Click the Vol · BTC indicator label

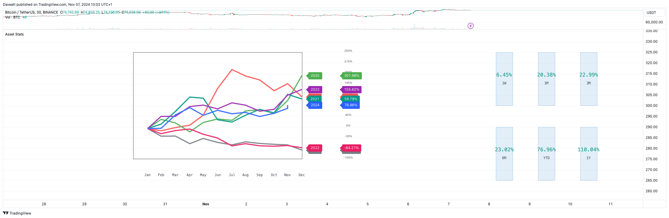tap(13, 17)
